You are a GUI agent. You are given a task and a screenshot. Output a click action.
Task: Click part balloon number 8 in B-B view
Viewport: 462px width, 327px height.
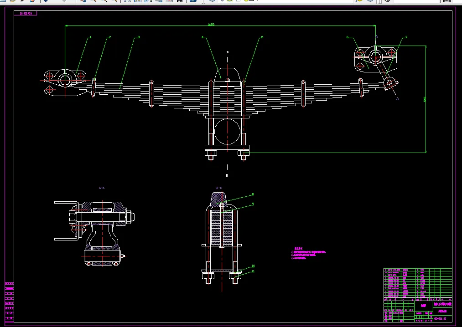tap(253, 194)
